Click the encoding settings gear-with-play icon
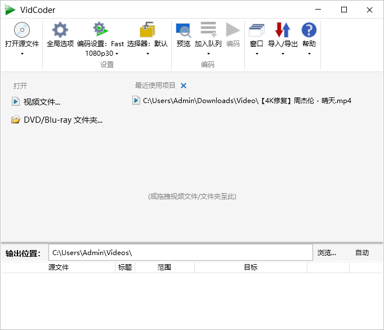Image resolution: width=384 pixels, height=330 pixels. 100,29
